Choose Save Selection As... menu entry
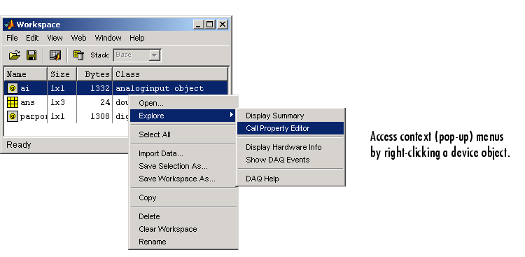 183,166
